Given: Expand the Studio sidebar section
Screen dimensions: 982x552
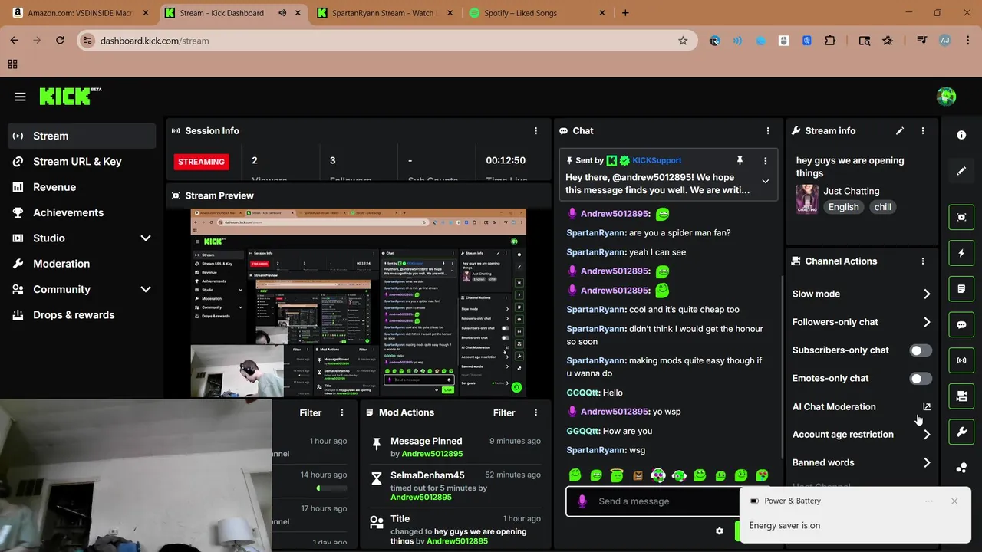Looking at the screenshot, I should coord(146,238).
